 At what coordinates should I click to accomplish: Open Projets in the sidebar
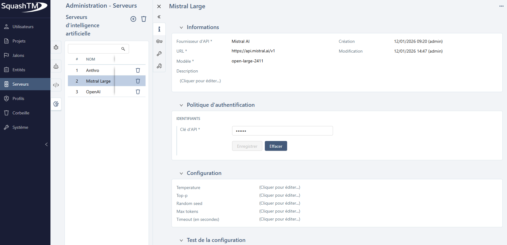[25, 41]
